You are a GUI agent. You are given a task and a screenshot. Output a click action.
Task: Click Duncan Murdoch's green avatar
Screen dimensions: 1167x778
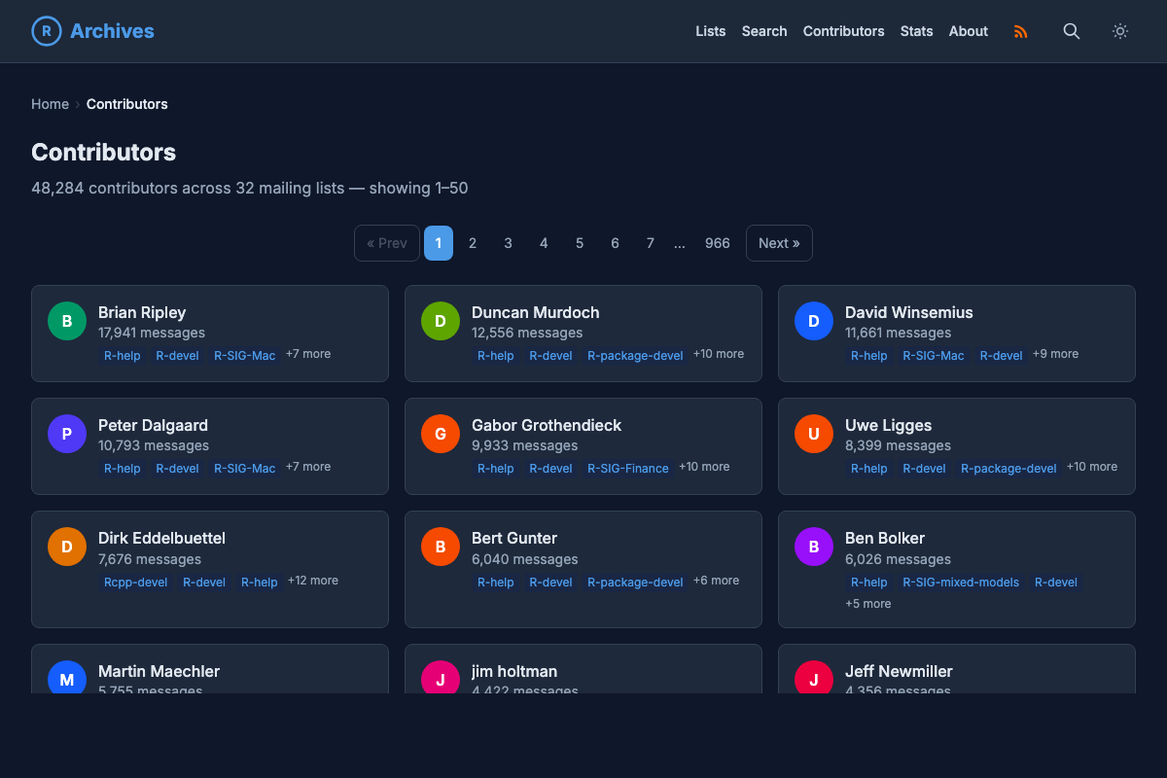point(441,321)
